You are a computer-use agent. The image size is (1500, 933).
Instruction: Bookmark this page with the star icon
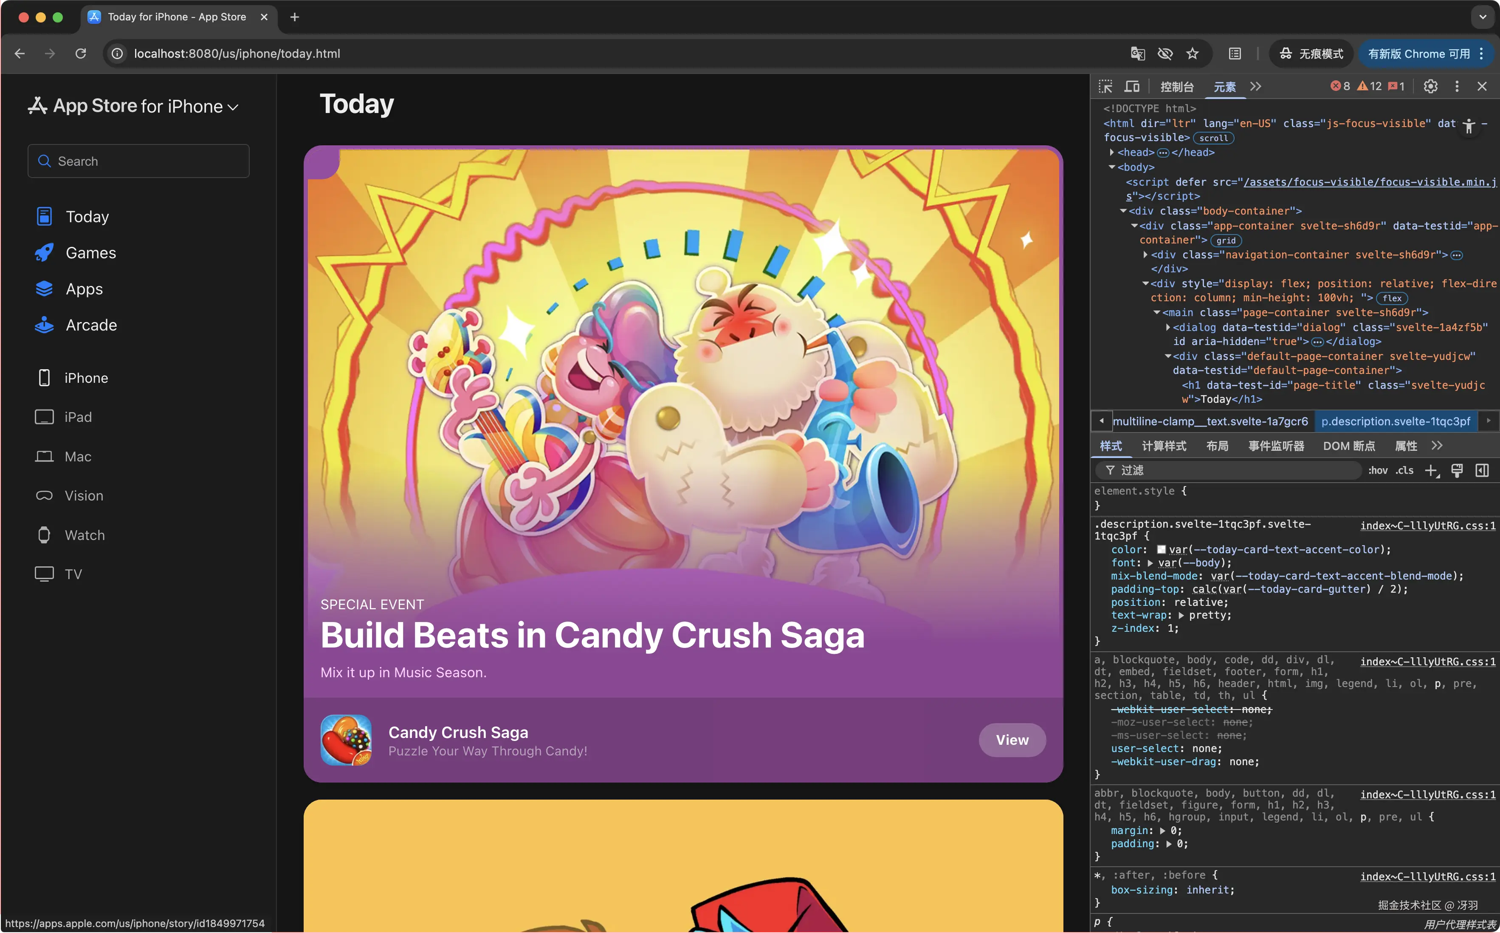[1192, 54]
